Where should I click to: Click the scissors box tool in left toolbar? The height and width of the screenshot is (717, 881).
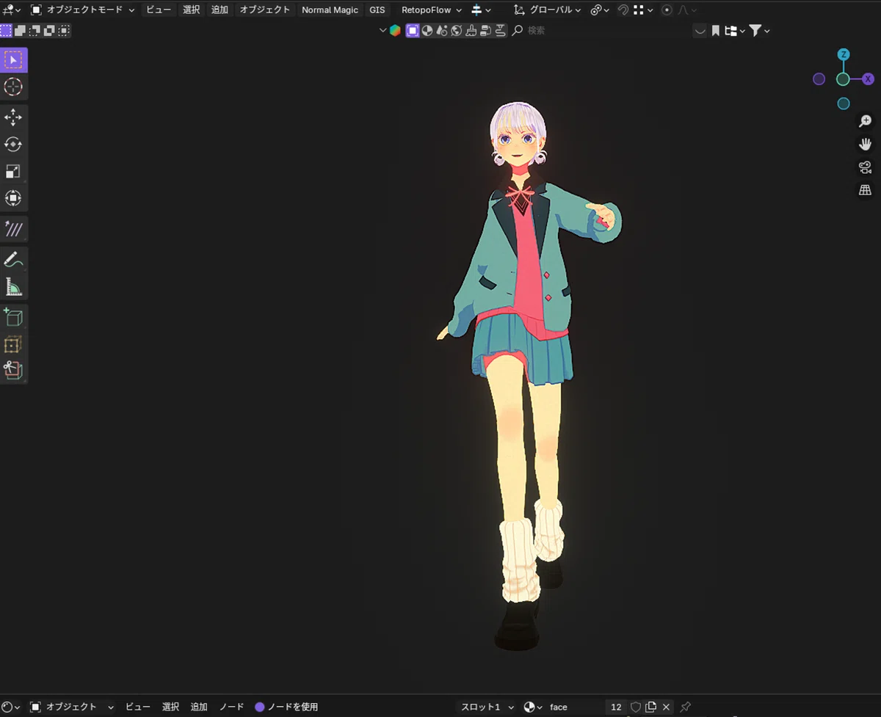(13, 371)
